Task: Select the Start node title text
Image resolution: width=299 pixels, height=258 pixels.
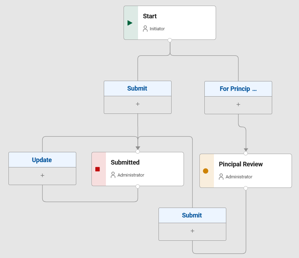Action: pyautogui.click(x=150, y=16)
